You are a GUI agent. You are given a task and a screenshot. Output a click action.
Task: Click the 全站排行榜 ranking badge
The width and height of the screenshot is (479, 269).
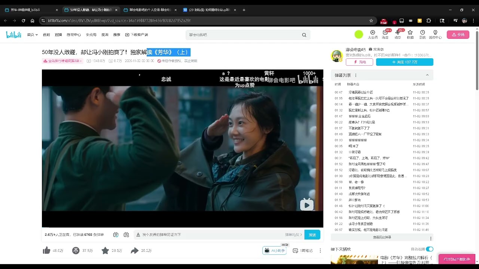click(62, 61)
